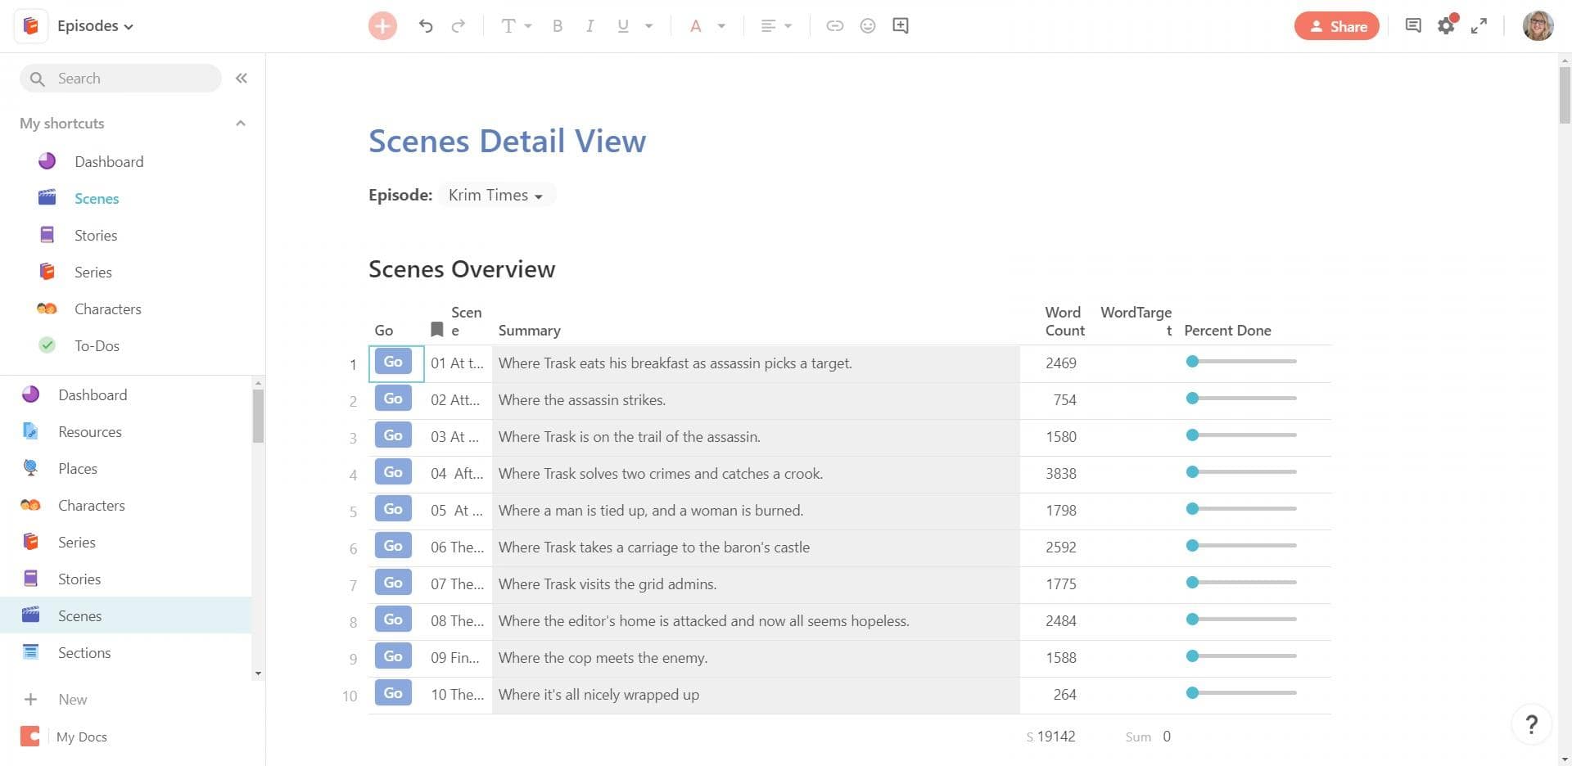Insert a link using the toolbar

(834, 26)
